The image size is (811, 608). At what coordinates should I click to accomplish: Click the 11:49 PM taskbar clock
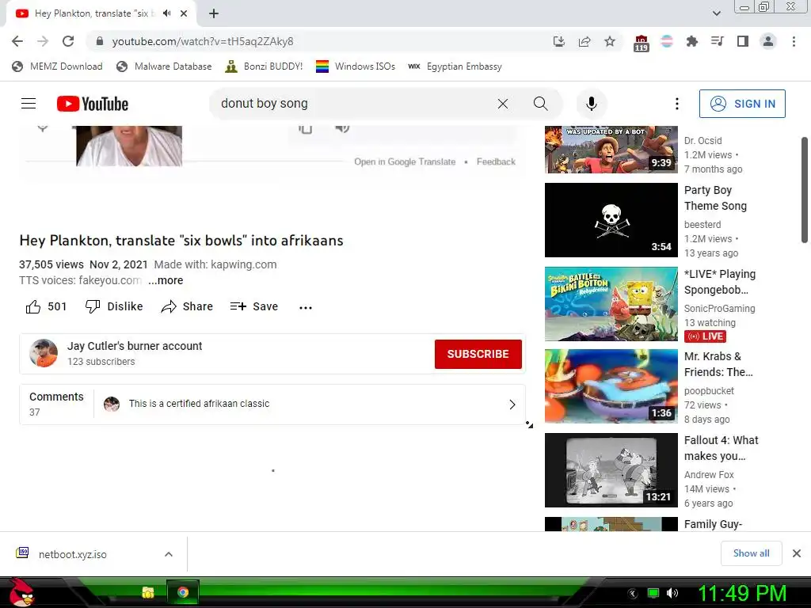click(742, 592)
